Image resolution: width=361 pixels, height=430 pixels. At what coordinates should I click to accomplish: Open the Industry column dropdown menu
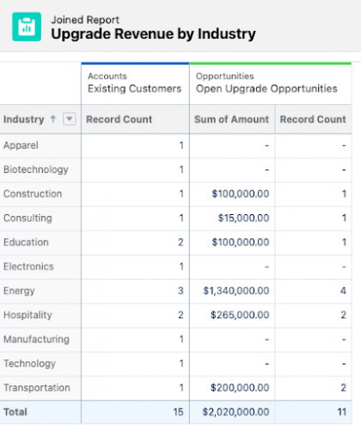70,119
